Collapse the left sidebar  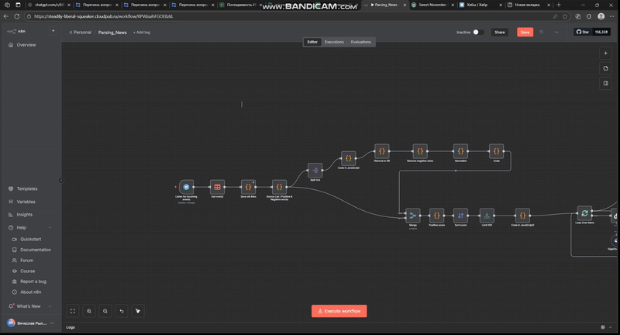coord(61,180)
